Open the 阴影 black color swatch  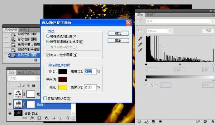tap(63, 72)
